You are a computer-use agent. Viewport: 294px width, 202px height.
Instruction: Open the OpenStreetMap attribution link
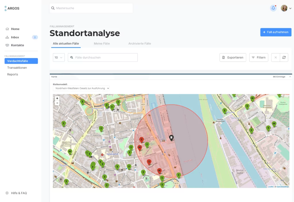tap(283, 187)
